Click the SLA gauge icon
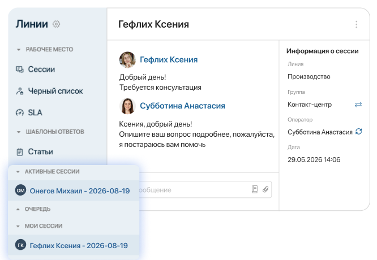Image resolution: width=377 pixels, height=260 pixels. [20, 112]
